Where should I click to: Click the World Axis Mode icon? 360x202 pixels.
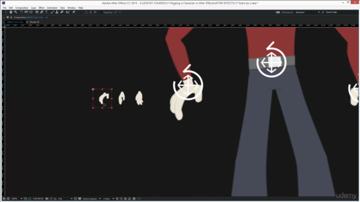(91, 12)
